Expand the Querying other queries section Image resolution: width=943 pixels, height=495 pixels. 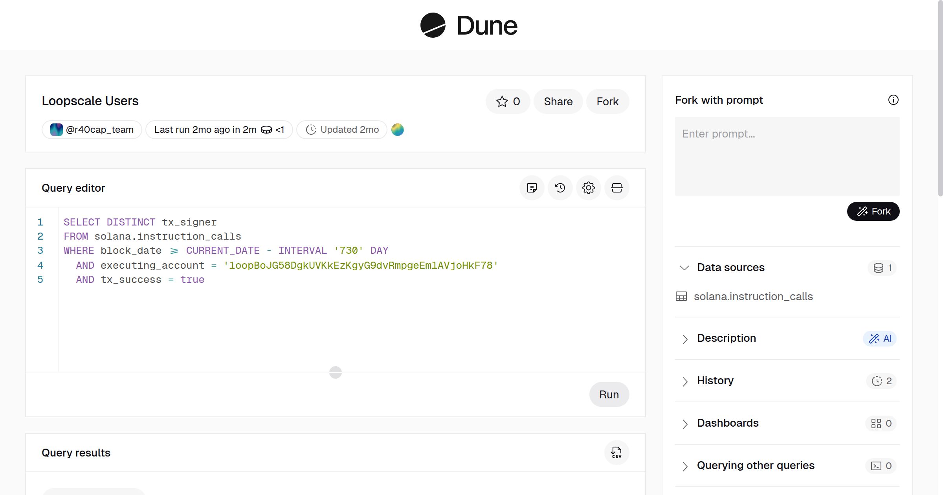click(x=685, y=466)
